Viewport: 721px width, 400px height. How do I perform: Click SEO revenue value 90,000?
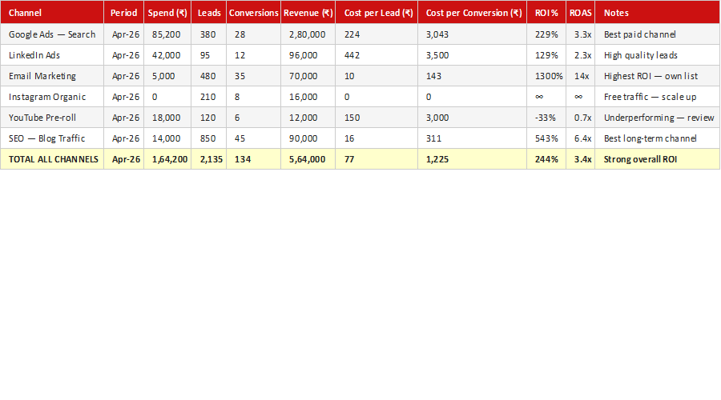pos(308,138)
